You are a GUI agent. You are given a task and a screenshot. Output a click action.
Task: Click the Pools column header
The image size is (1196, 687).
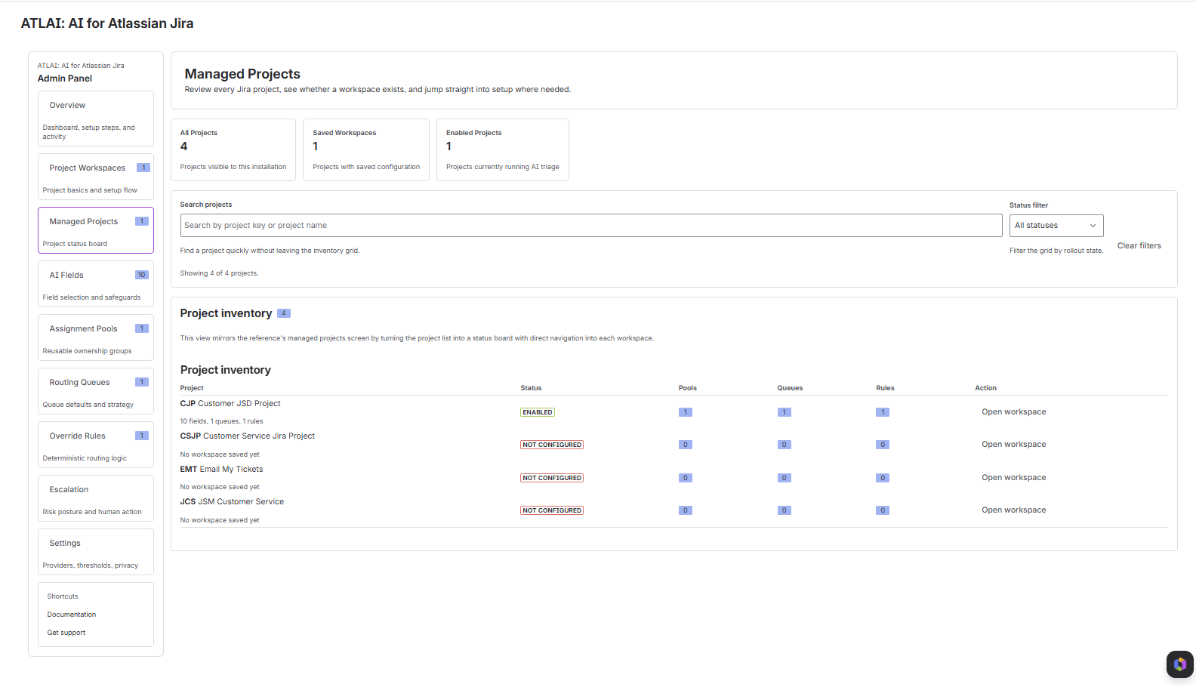click(x=688, y=388)
